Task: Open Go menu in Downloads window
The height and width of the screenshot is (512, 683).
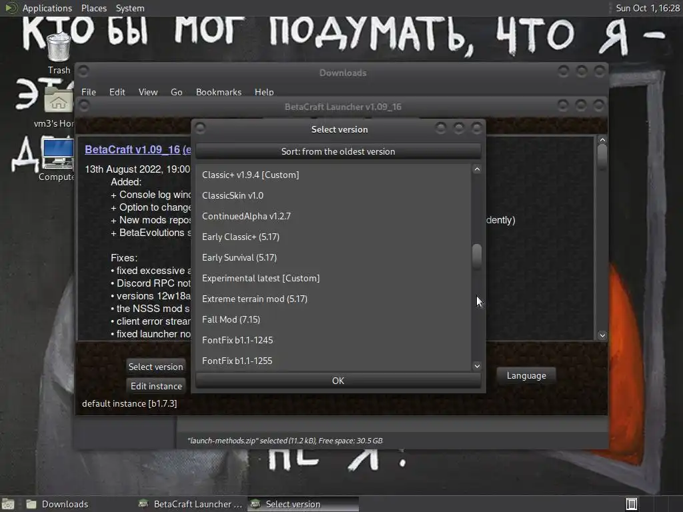Action: pos(176,92)
